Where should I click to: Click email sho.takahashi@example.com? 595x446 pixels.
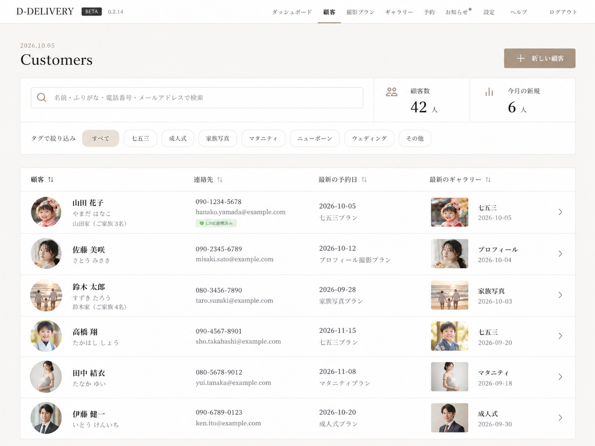(x=238, y=341)
